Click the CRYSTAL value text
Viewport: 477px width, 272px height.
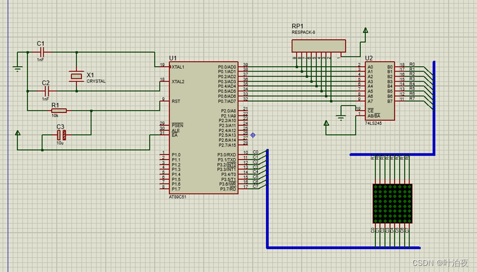coord(96,81)
